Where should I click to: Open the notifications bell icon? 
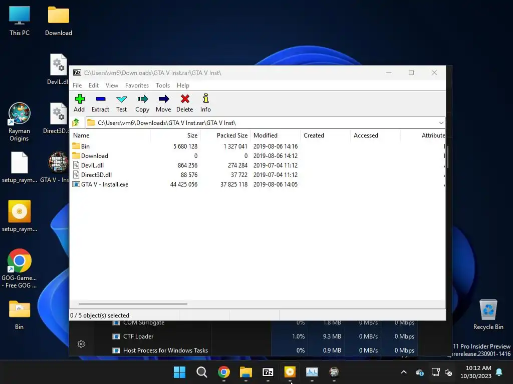[499, 372]
